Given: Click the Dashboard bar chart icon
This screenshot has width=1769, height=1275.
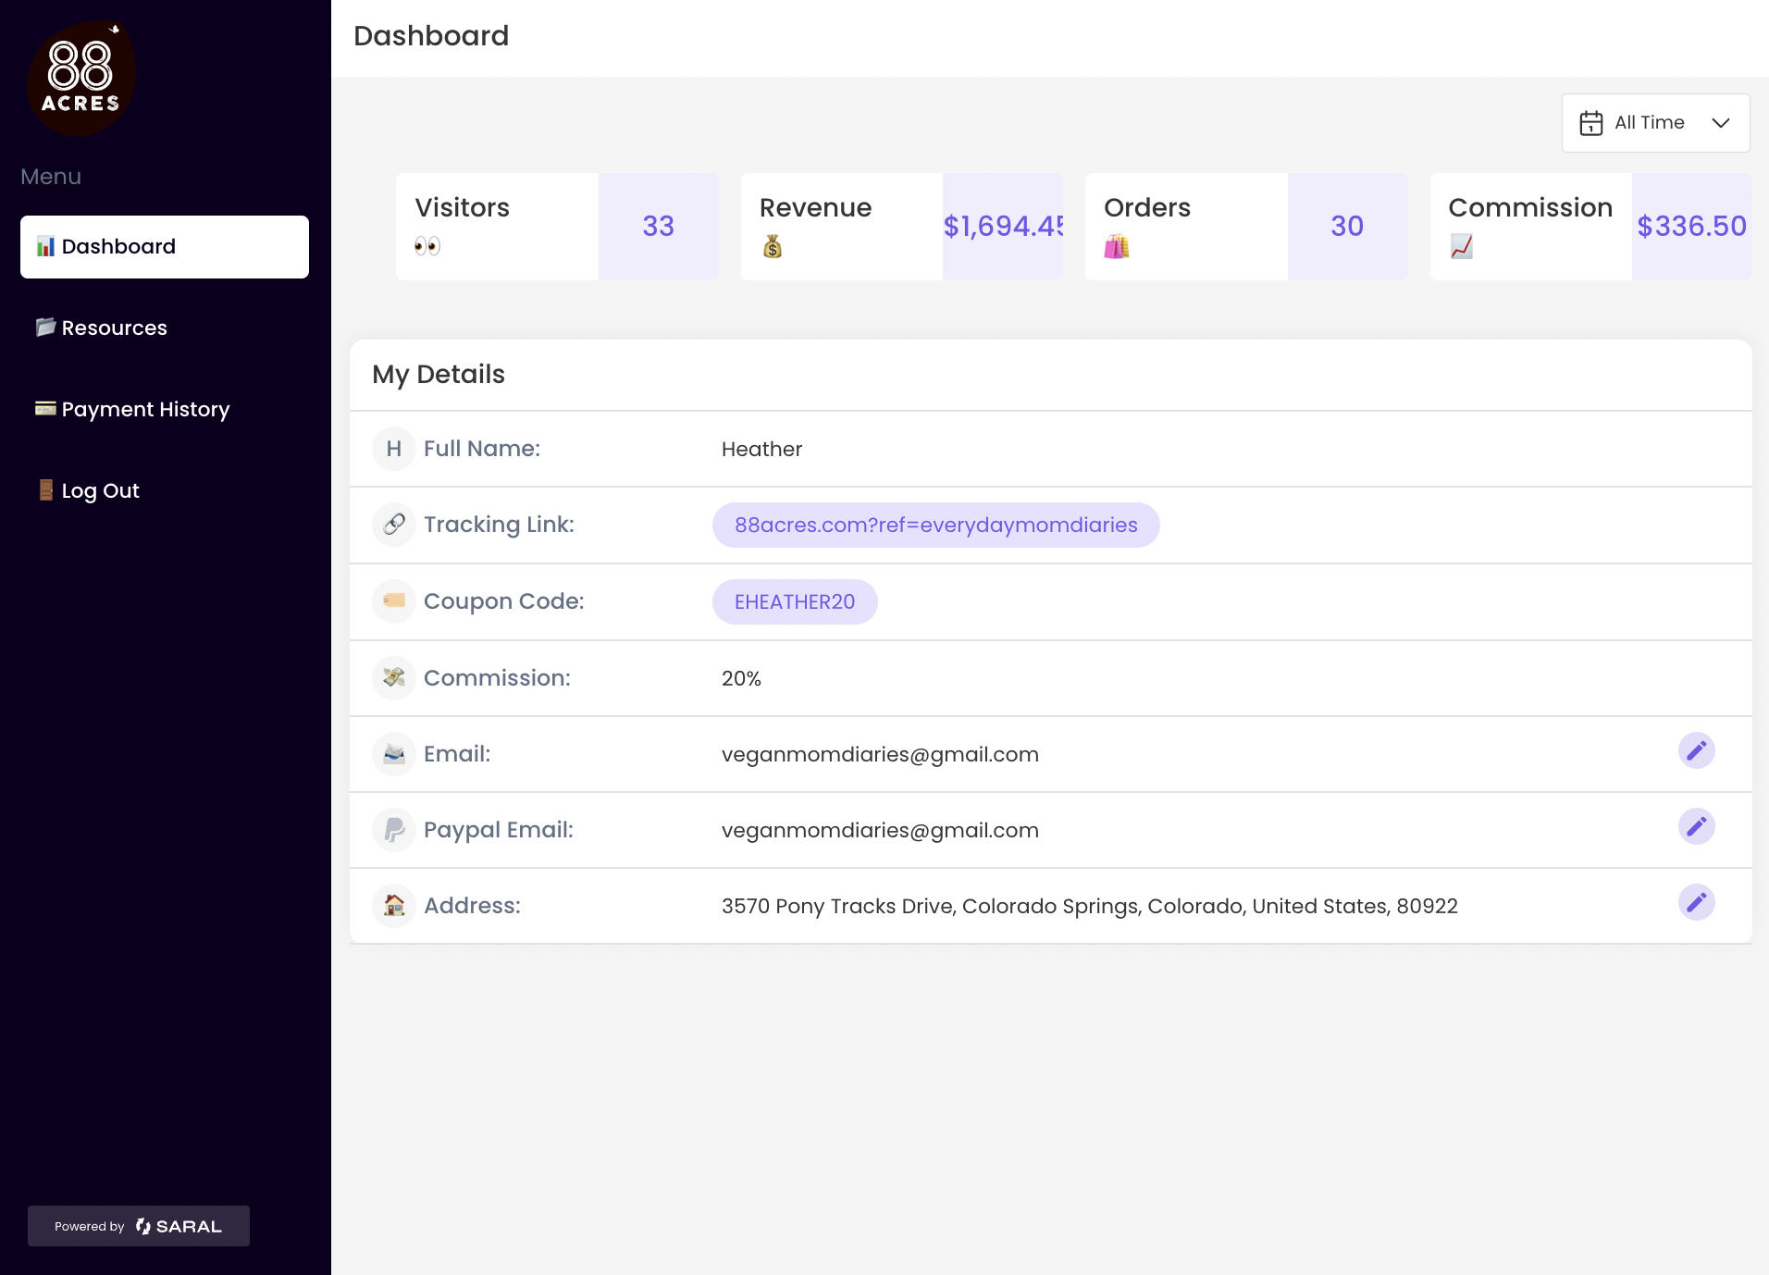Looking at the screenshot, I should [45, 246].
